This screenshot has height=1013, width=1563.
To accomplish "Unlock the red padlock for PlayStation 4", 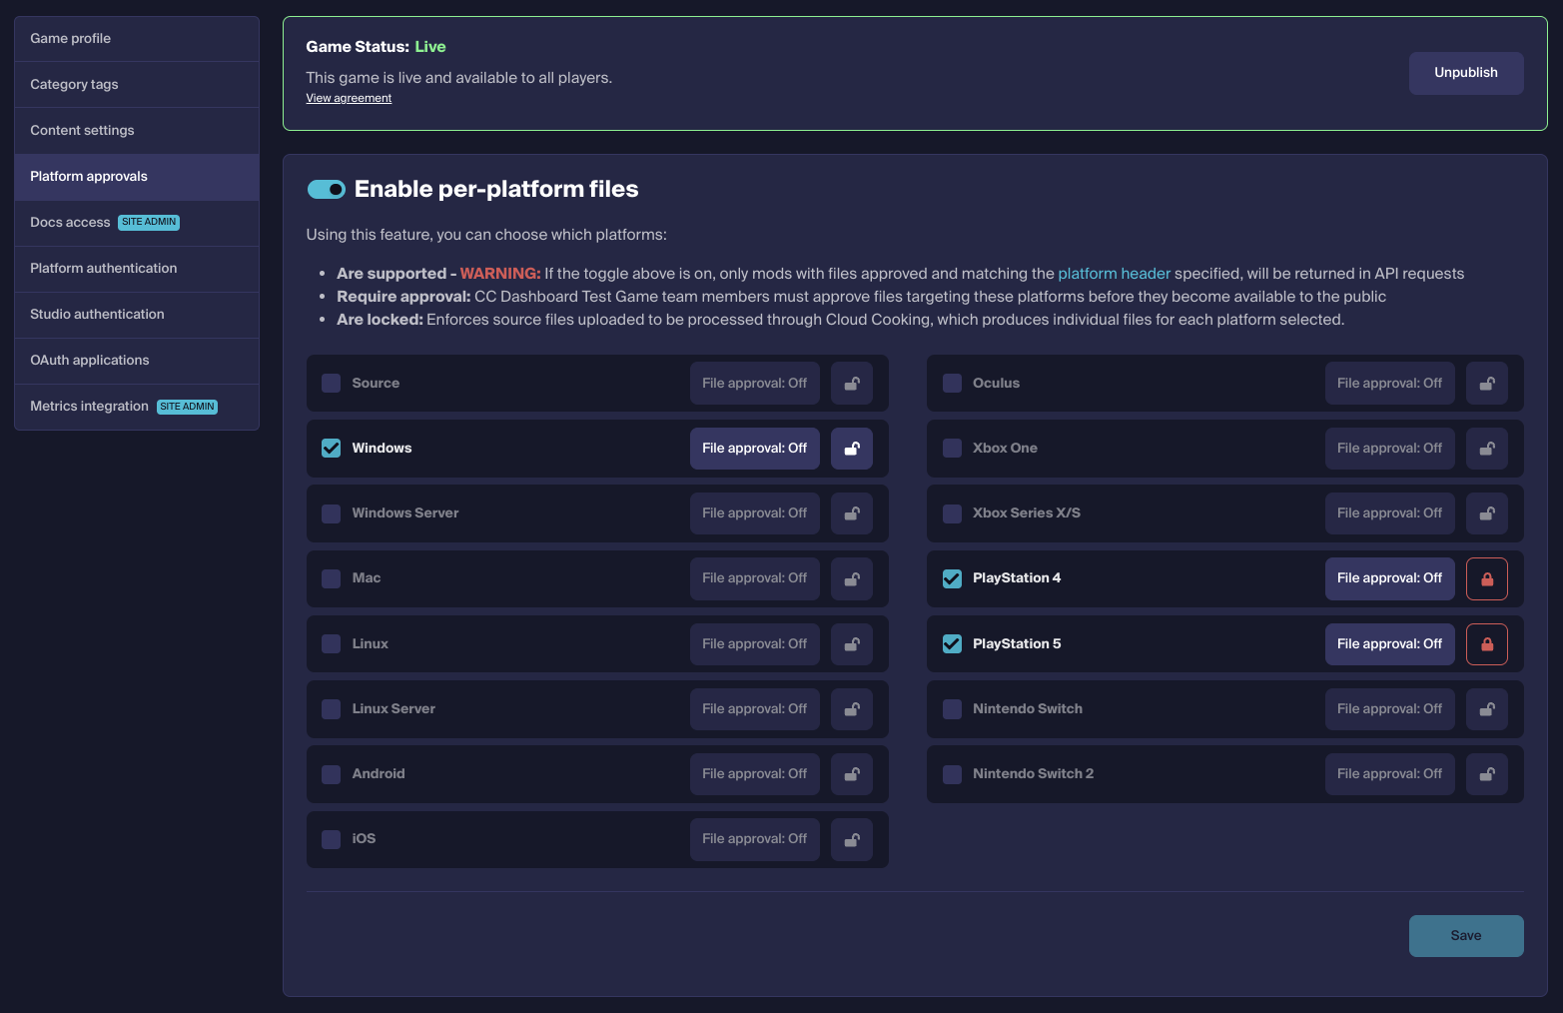I will pos(1487,578).
